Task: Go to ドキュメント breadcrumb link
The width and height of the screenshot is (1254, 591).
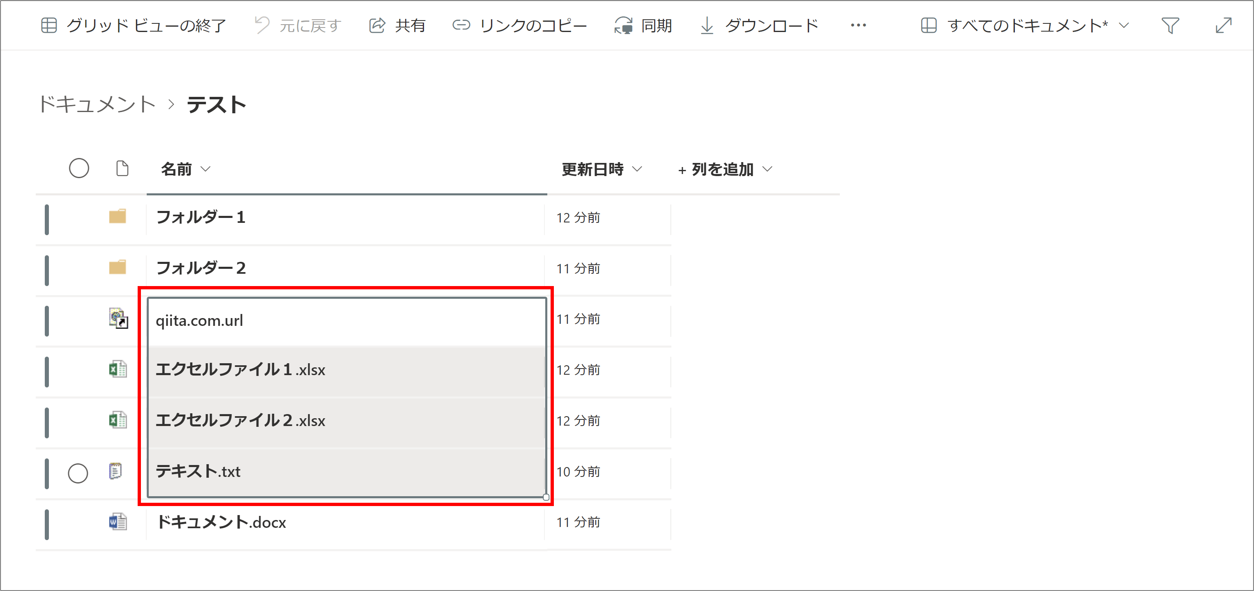Action: tap(97, 105)
